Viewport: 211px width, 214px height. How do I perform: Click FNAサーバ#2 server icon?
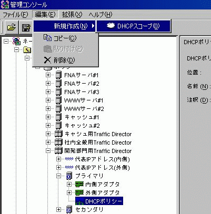pyautogui.click(x=58, y=84)
